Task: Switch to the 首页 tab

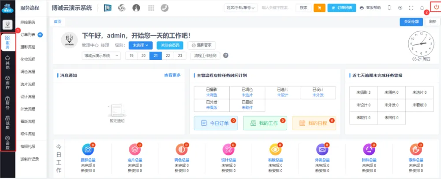Action: pyautogui.click(x=57, y=22)
